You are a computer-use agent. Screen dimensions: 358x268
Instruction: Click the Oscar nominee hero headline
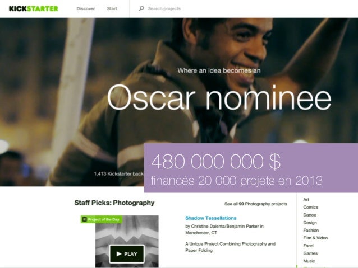pyautogui.click(x=219, y=97)
